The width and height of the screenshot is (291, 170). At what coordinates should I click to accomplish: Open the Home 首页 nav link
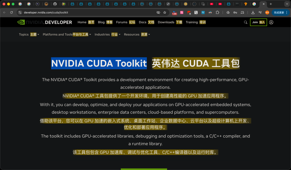coord(86,22)
